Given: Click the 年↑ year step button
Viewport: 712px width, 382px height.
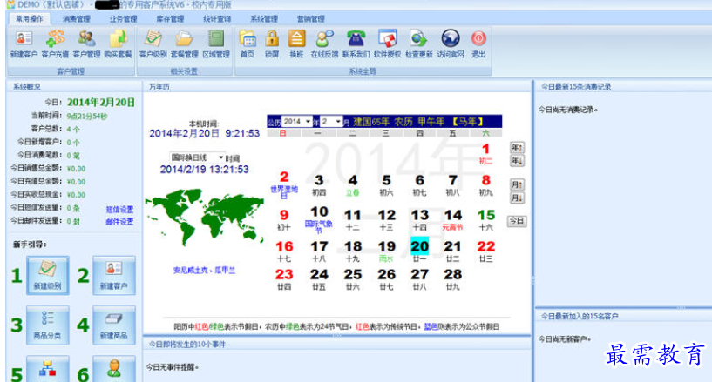Looking at the screenshot, I should pyautogui.click(x=517, y=147).
